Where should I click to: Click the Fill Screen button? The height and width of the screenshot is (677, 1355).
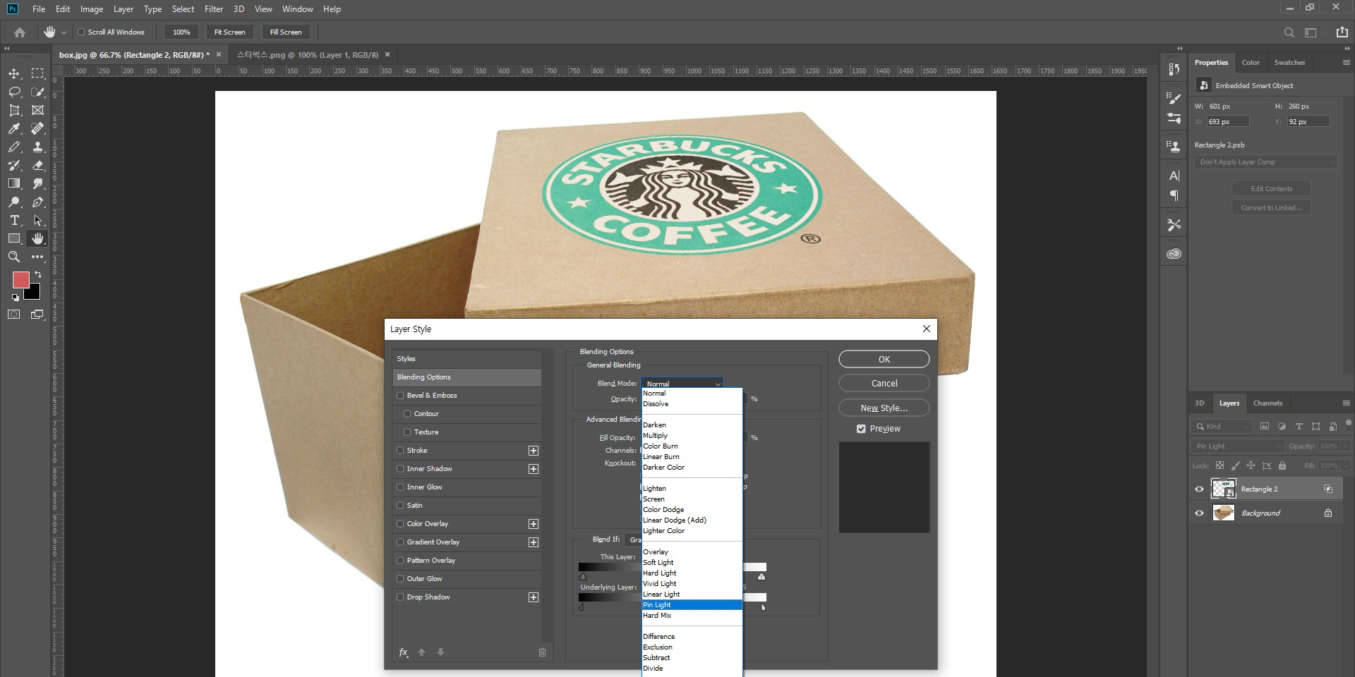click(x=286, y=32)
